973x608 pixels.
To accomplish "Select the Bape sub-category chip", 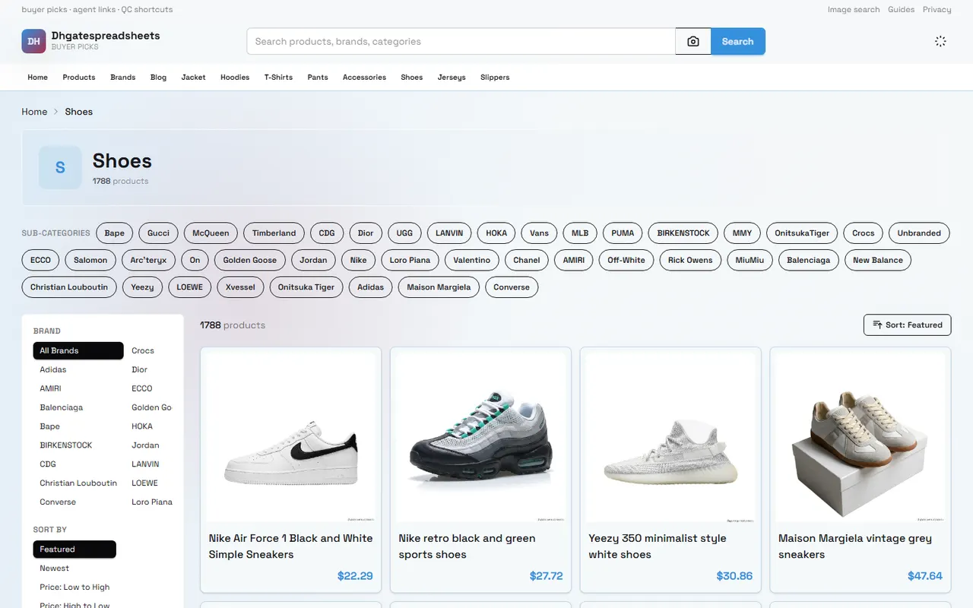I will [115, 233].
